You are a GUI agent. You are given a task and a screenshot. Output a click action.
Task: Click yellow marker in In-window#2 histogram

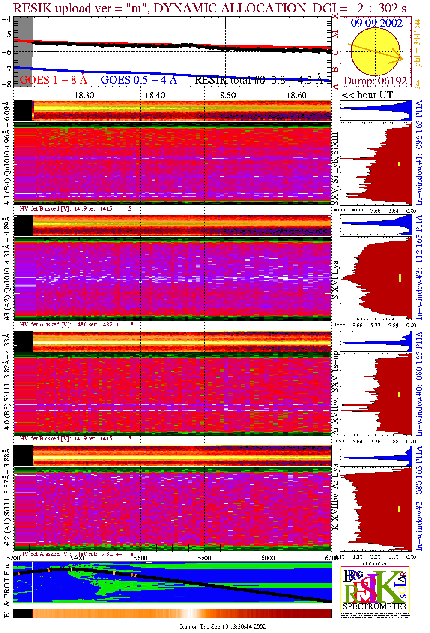(x=399, y=509)
